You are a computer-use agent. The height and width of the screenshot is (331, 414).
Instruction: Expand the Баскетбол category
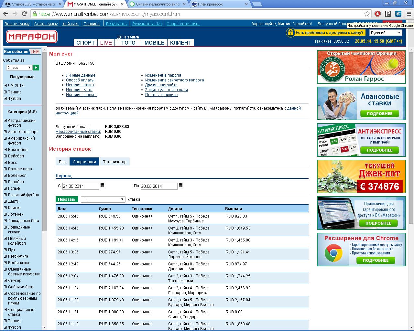pos(5,150)
